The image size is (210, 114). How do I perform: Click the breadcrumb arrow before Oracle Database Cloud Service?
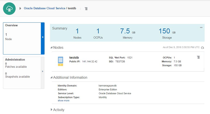click(20, 8)
